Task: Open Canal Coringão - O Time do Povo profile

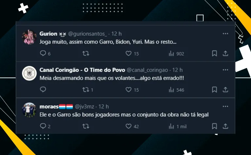Action: (x=82, y=70)
